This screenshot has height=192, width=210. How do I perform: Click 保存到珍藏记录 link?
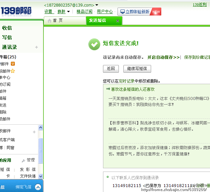point(197,57)
